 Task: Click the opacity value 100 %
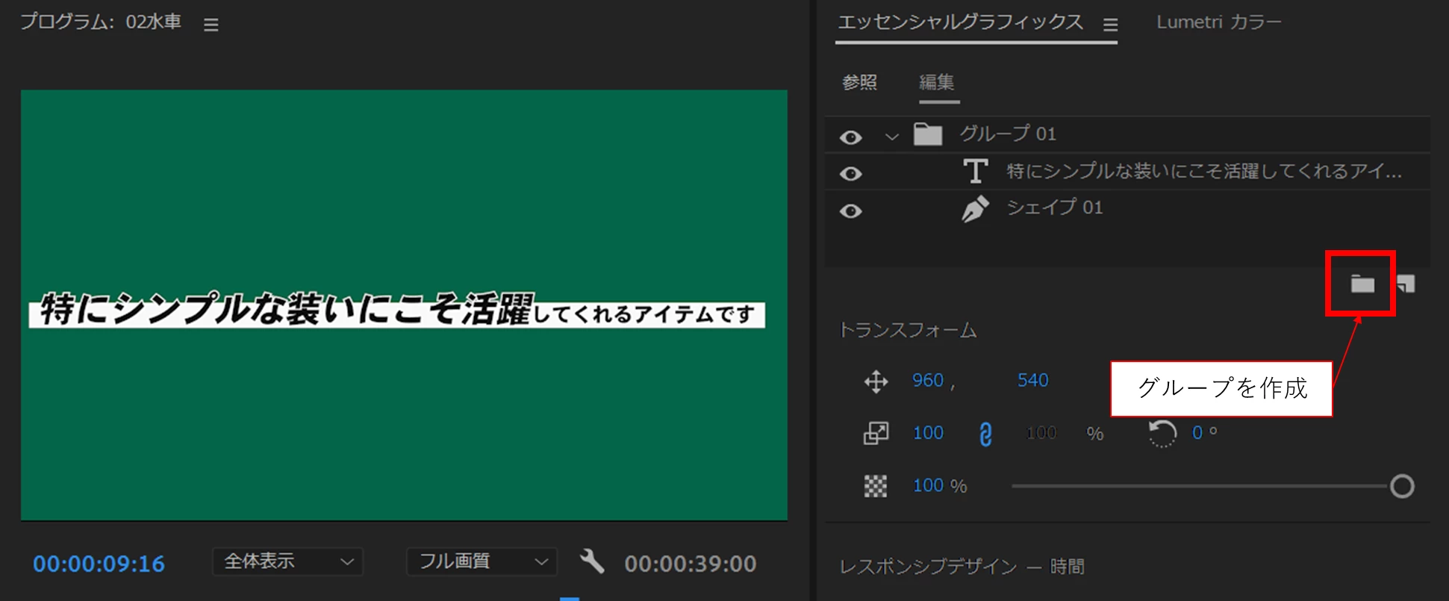940,486
